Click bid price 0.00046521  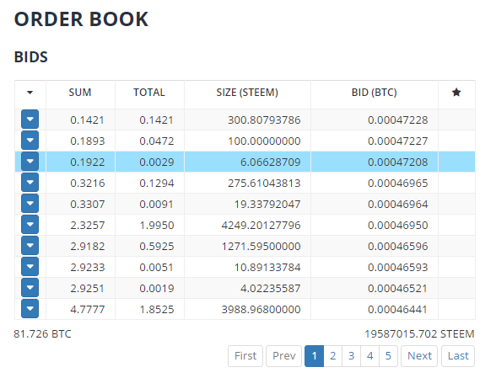pyautogui.click(x=398, y=288)
